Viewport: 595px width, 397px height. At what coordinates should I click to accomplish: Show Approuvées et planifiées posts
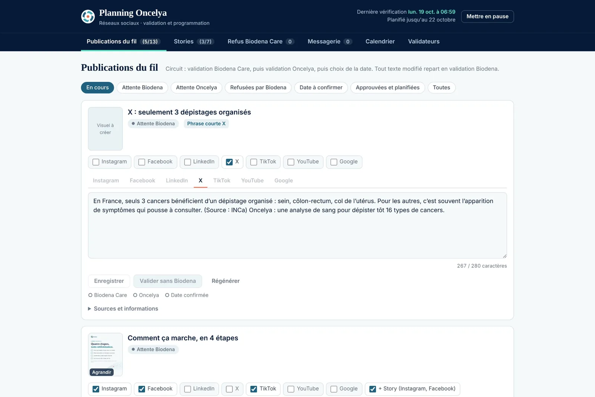click(x=387, y=87)
